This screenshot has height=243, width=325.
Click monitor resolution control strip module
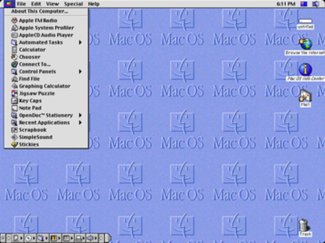68,238
